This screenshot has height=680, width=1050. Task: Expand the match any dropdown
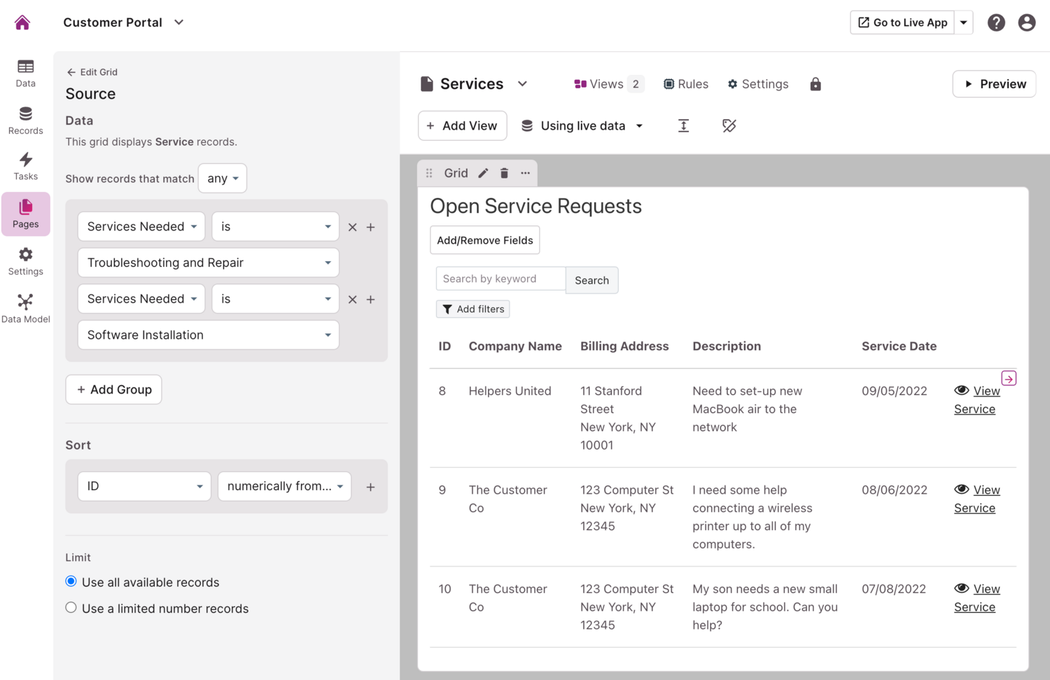point(223,178)
